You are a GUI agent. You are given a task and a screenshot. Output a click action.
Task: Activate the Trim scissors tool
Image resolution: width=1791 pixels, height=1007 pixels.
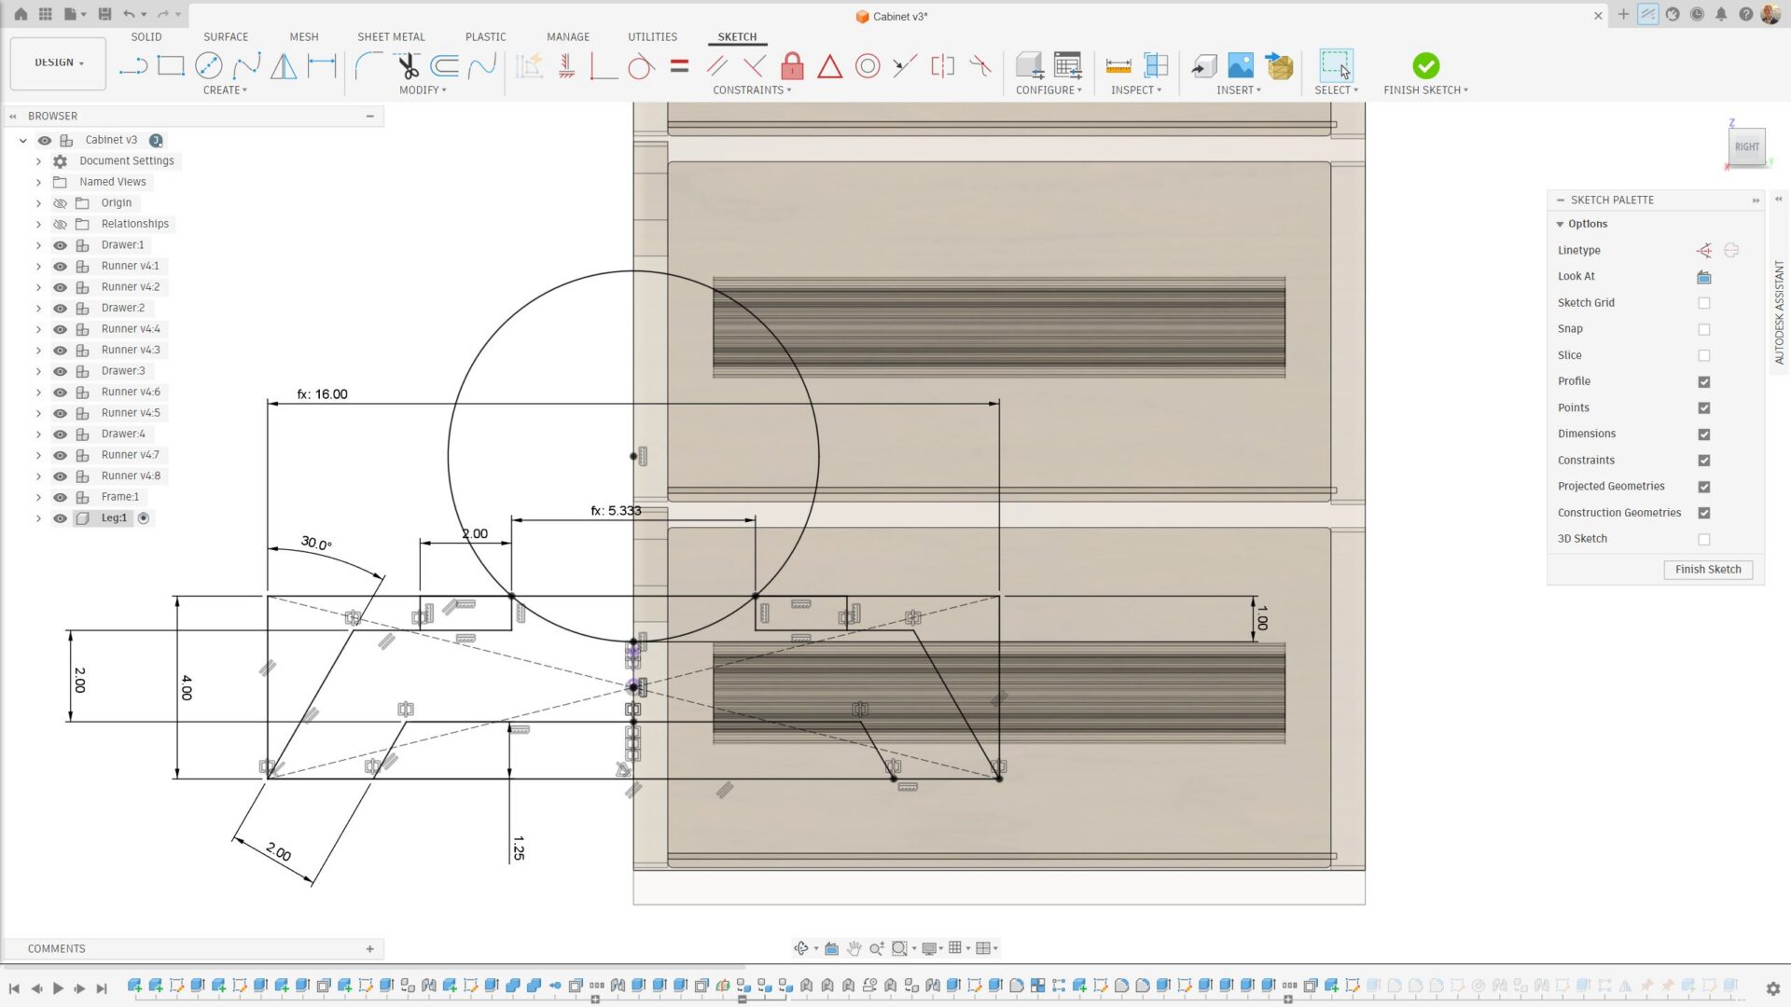click(407, 66)
